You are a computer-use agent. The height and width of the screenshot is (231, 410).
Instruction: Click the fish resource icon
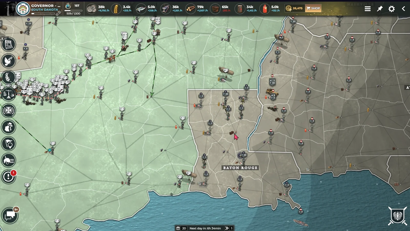click(140, 9)
